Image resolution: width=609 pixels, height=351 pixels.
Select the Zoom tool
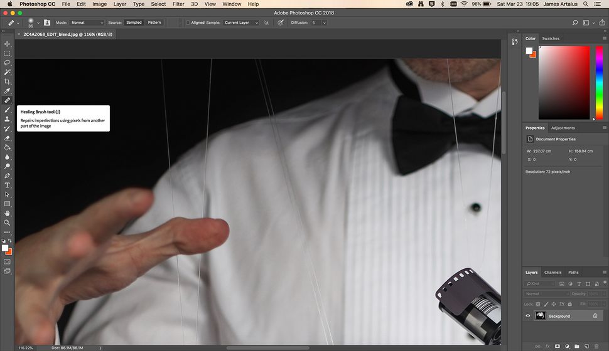7,223
